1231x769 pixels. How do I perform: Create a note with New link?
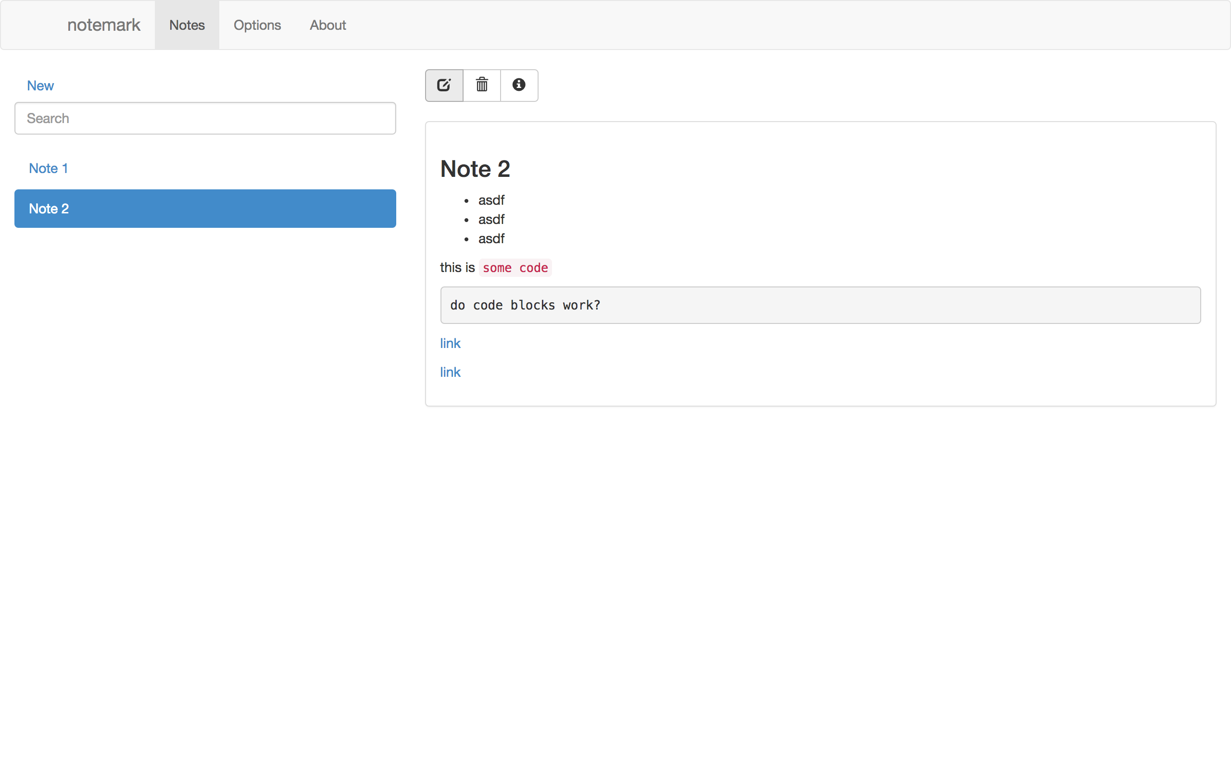40,86
